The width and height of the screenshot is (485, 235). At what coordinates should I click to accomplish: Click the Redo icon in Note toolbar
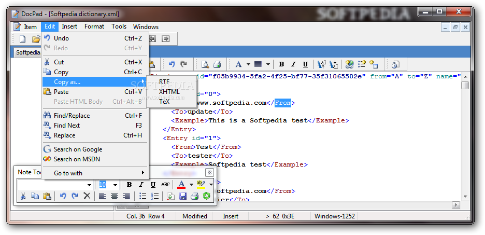tap(75, 196)
